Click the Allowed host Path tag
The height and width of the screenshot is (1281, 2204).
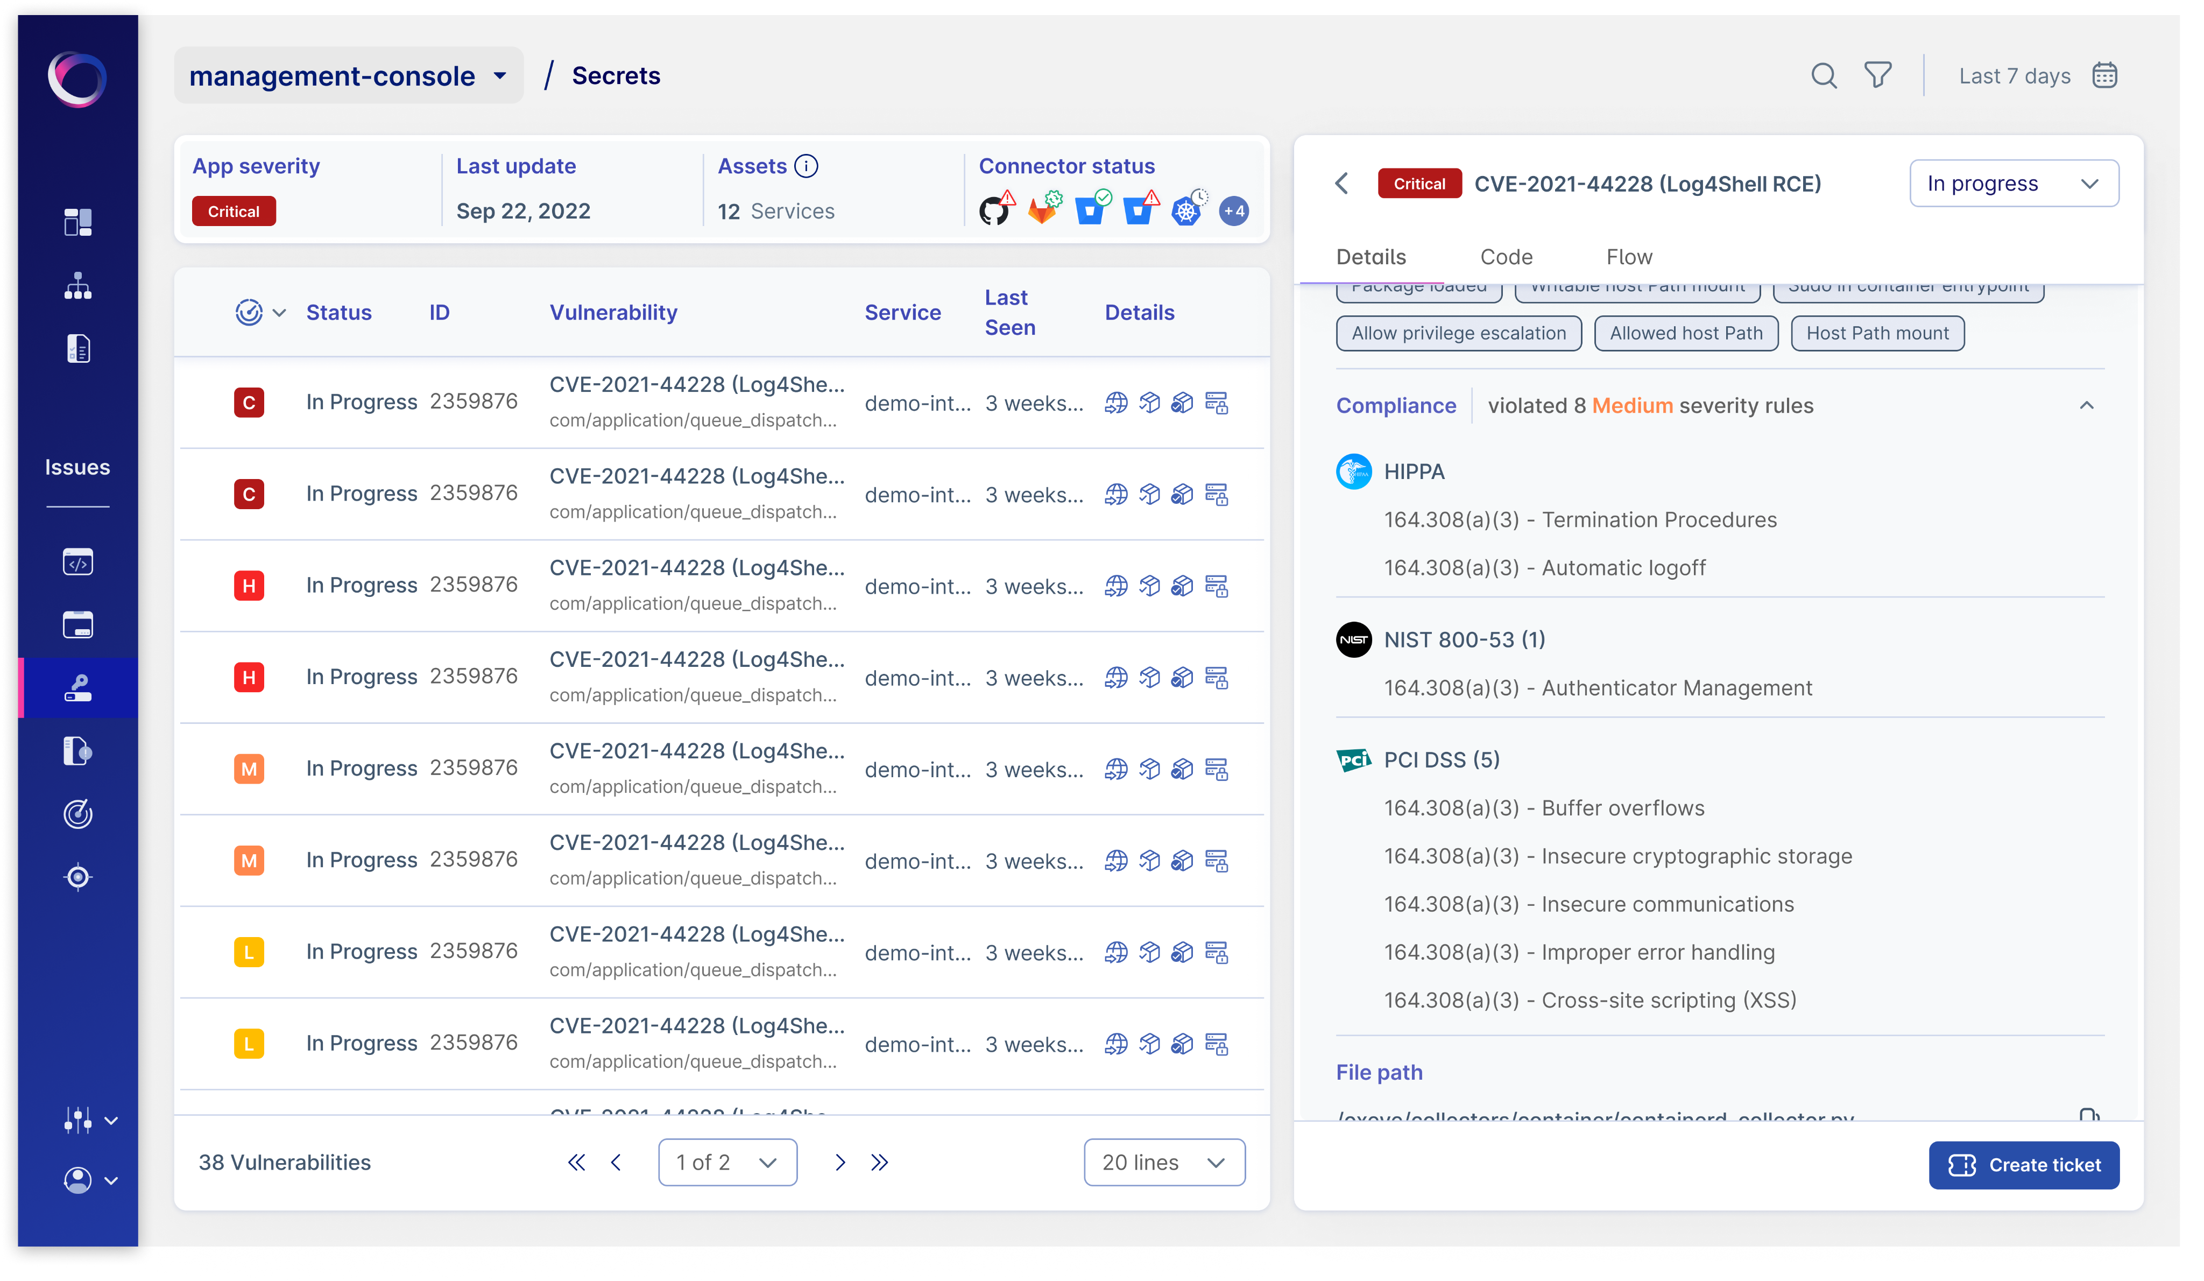[x=1685, y=333]
